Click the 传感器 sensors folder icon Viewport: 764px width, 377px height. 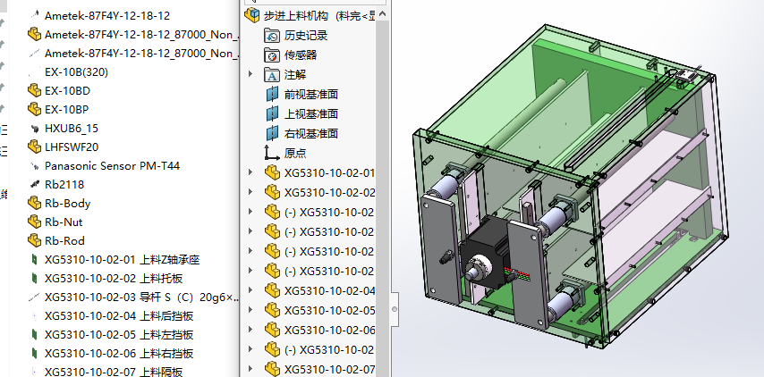pos(272,55)
